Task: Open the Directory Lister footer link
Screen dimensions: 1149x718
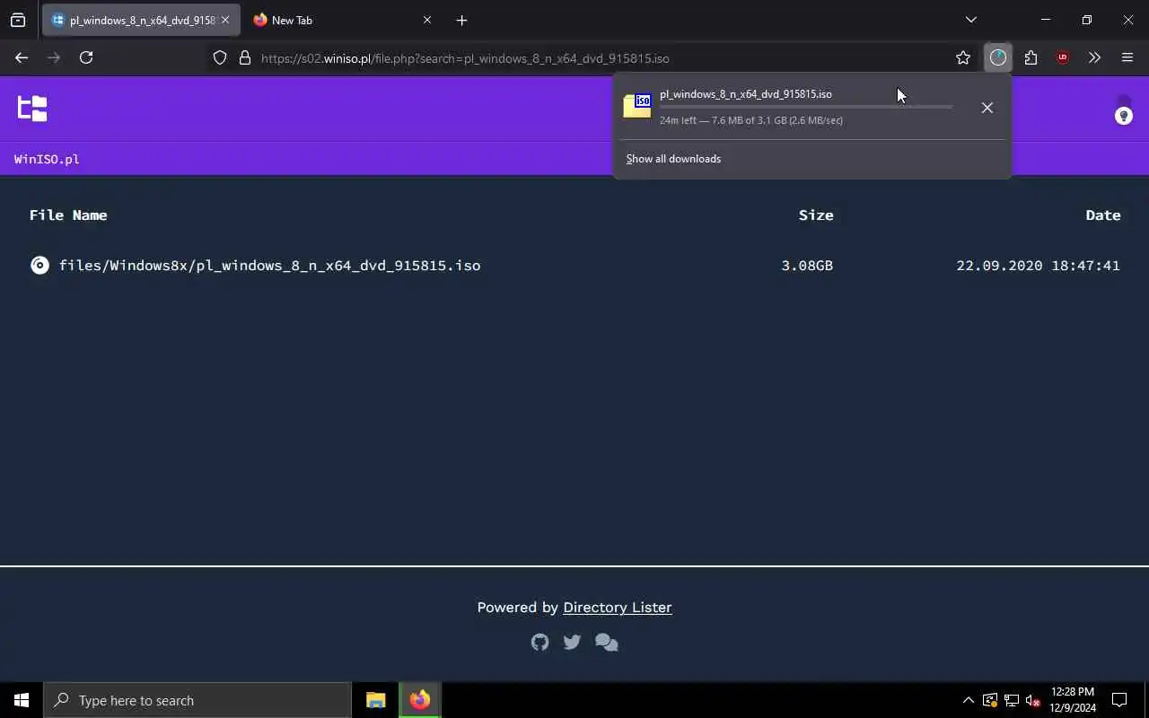Action: tap(618, 608)
